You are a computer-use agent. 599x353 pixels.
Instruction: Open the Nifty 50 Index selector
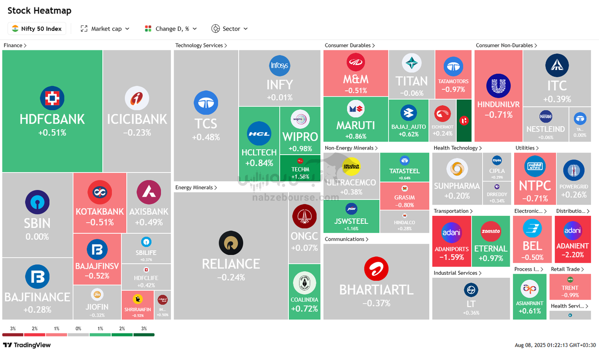(37, 29)
